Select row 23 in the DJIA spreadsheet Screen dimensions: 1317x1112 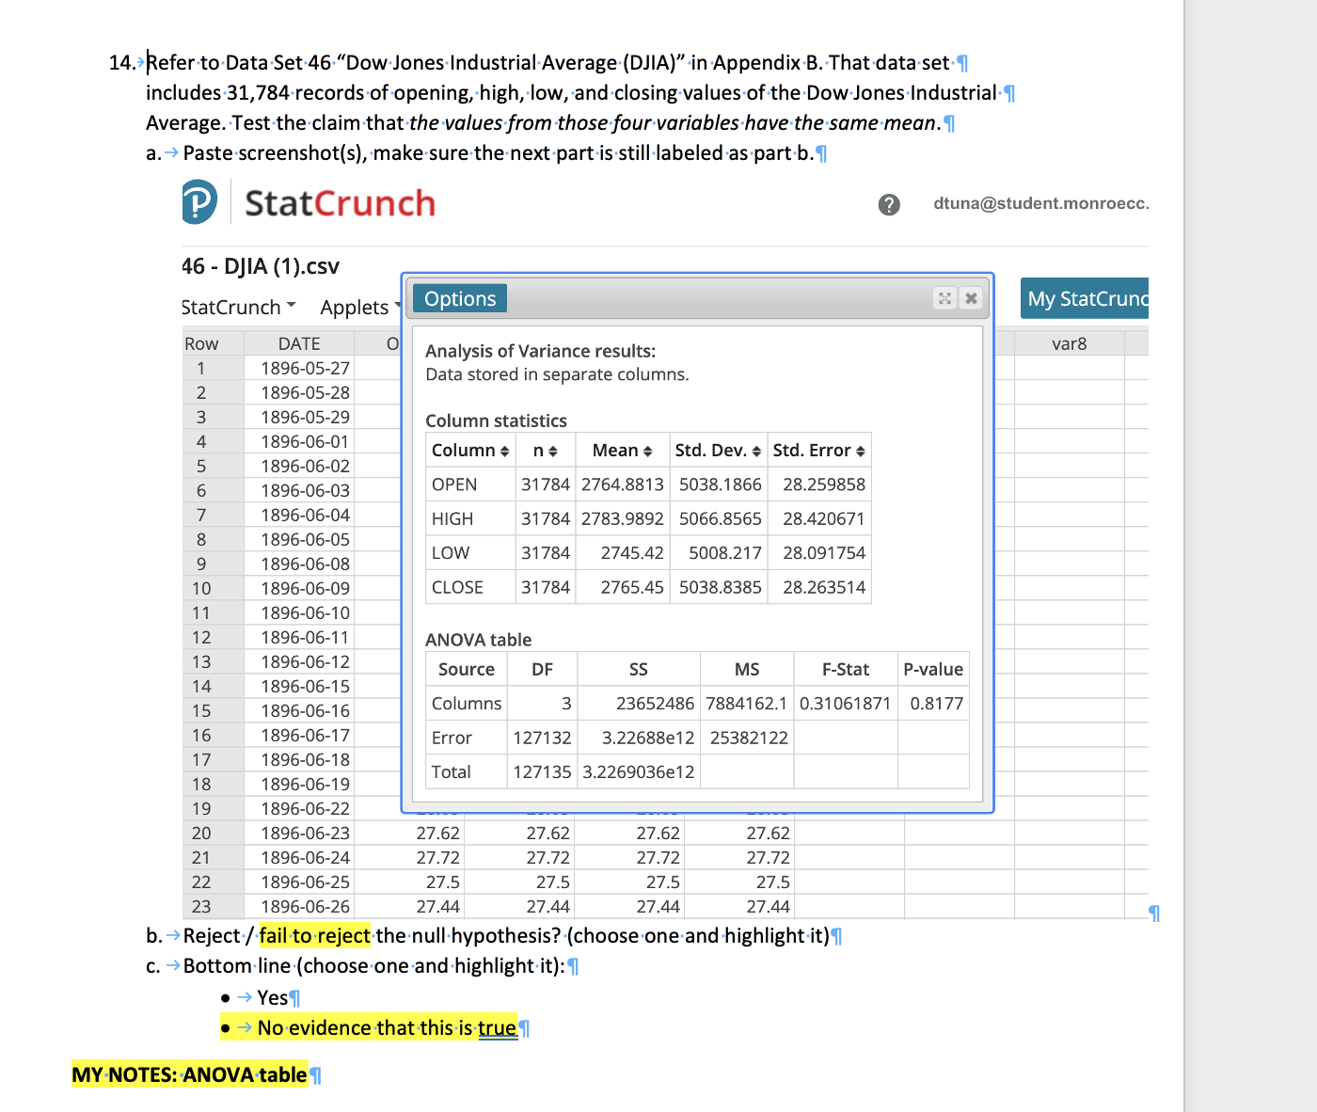pyautogui.click(x=200, y=906)
